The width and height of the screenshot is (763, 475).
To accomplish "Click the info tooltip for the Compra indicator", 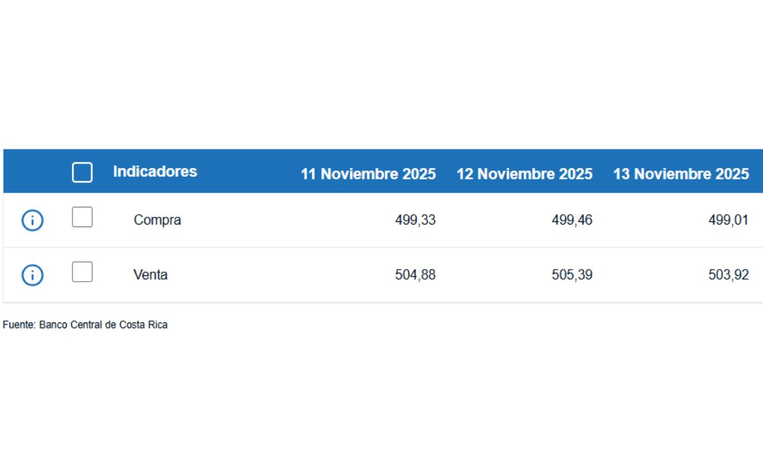I will (32, 220).
